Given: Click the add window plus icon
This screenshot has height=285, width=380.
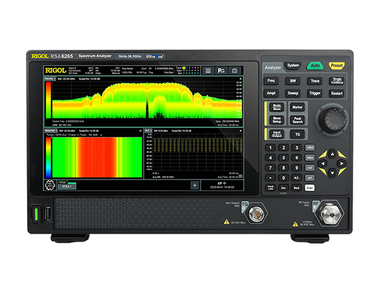Looking at the screenshot, I should click(195, 185).
